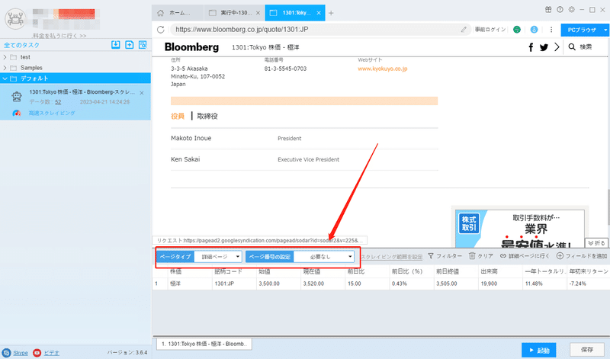The height and width of the screenshot is (359, 610).
Task: Open the ページタイプ dropdown showing 詳細ページ
Action: tap(218, 257)
